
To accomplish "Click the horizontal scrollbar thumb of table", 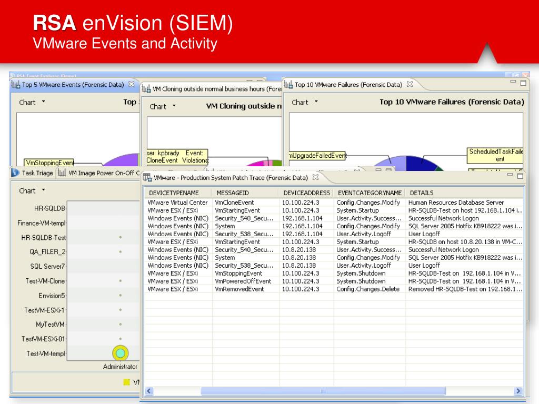I will pos(323,391).
